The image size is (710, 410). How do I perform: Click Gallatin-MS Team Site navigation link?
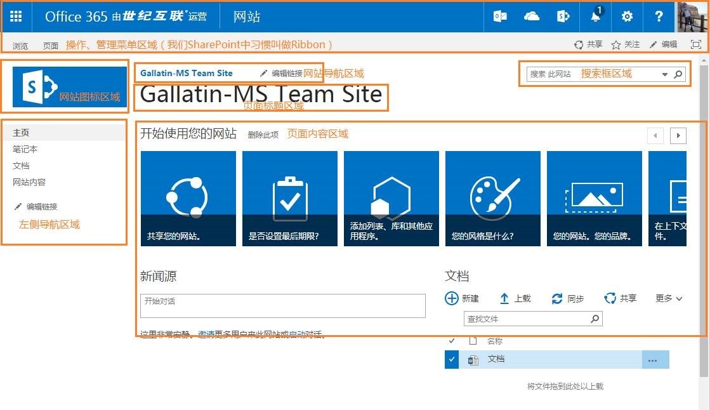point(186,73)
